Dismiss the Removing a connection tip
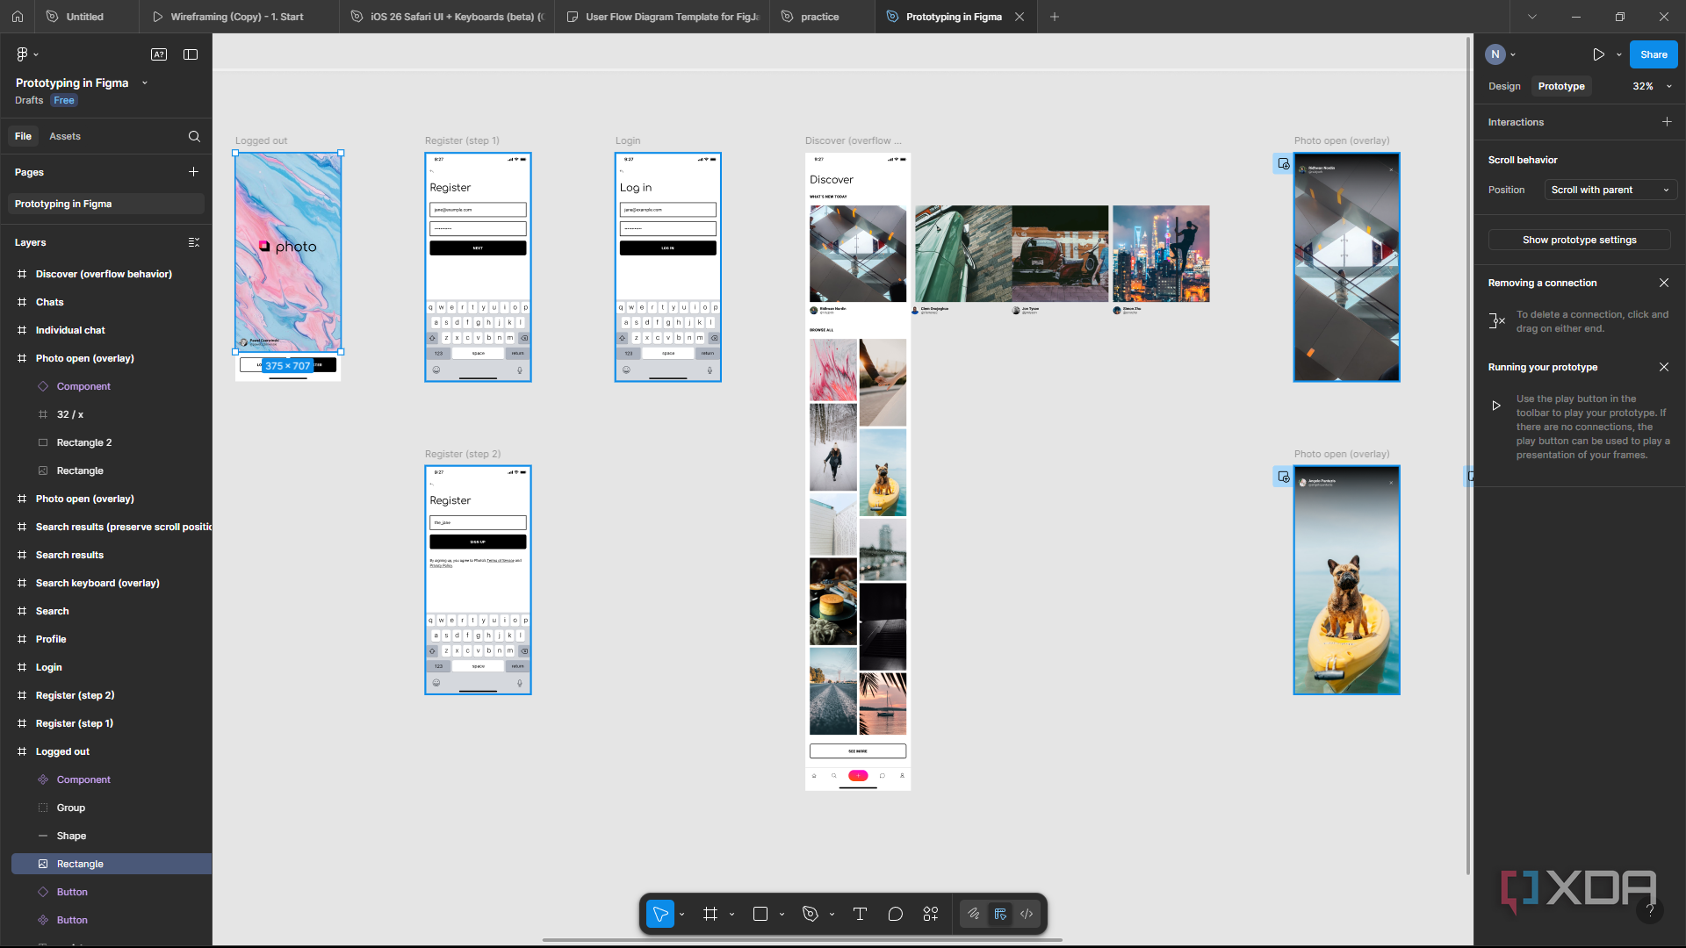Screen dimensions: 1686x948 click(x=1664, y=283)
